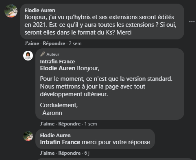Like Elodie Auren's first comment with J'aime
This screenshot has height=160, width=196.
click(32, 43)
